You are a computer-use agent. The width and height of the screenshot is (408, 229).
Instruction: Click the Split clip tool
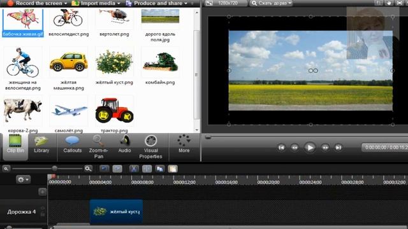pos(147,169)
